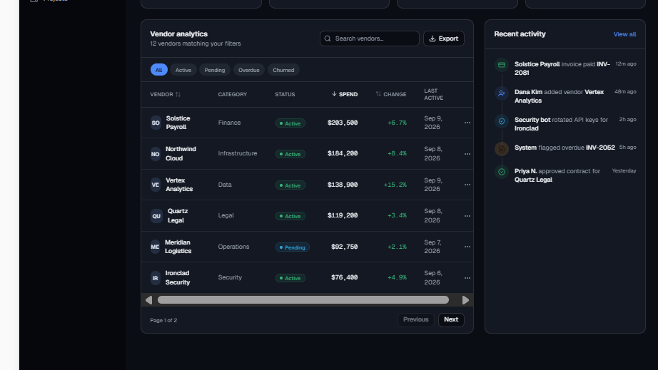Image resolution: width=658 pixels, height=370 pixels.
Task: Click the Pending status badge for Meridian Logistics
Action: [x=293, y=247]
